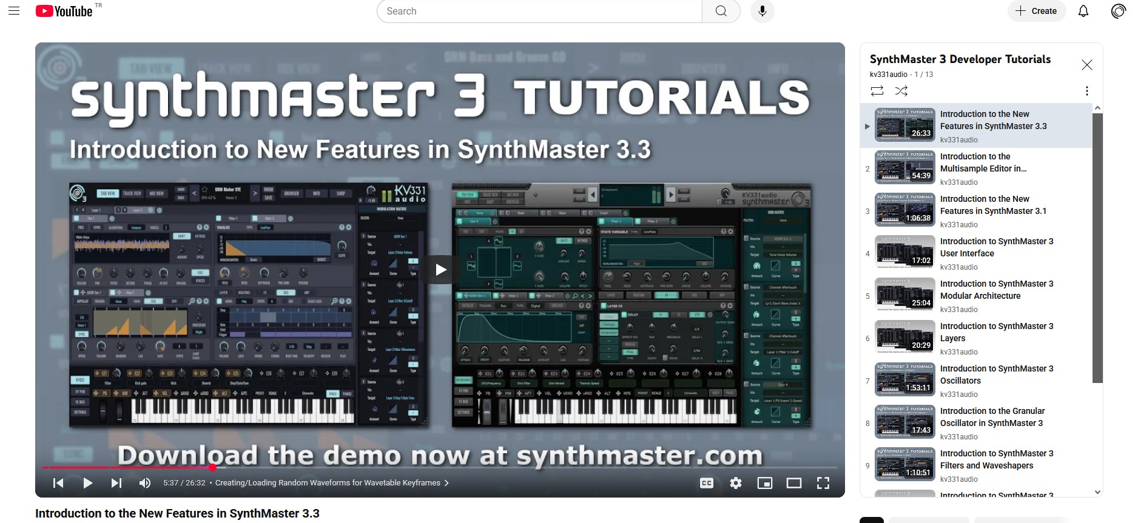Click the 25:04 Modular Architecture thumbnail
1135x523 pixels.
coord(904,294)
